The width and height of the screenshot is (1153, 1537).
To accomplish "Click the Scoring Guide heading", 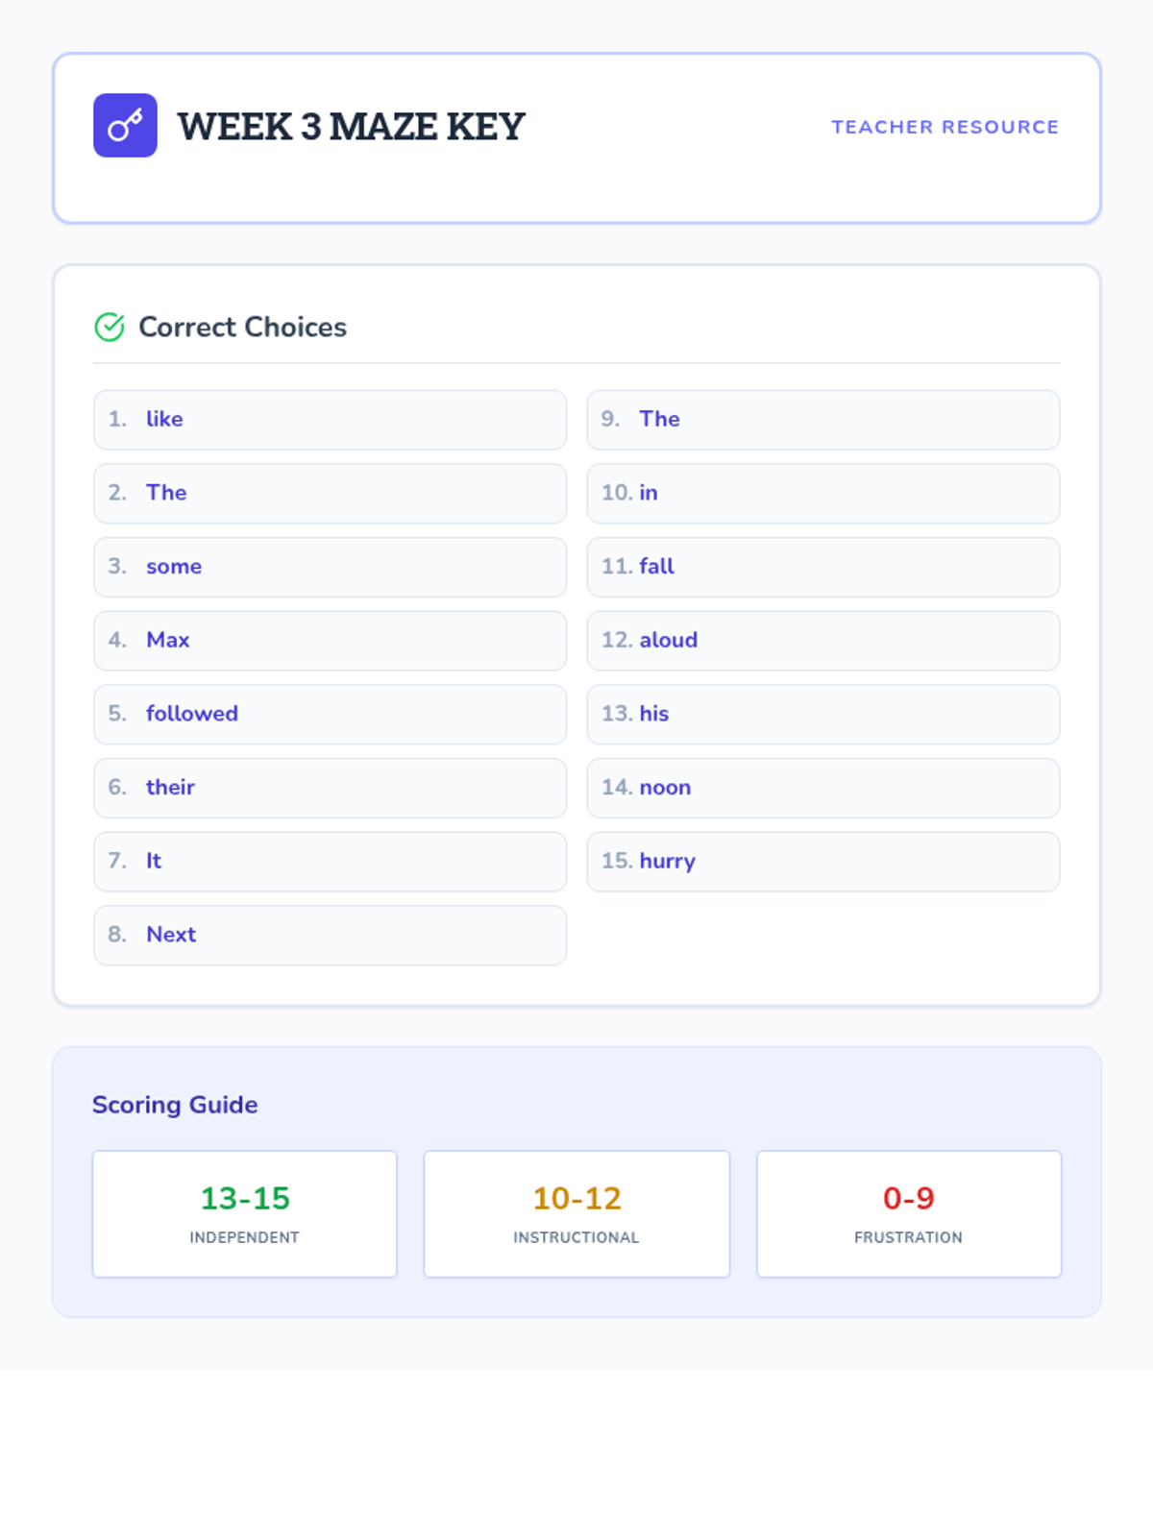I will (175, 1105).
